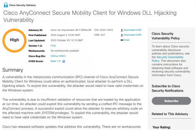Open the Download CVRF link
The width and height of the screenshot is (196, 130).
(132, 35)
